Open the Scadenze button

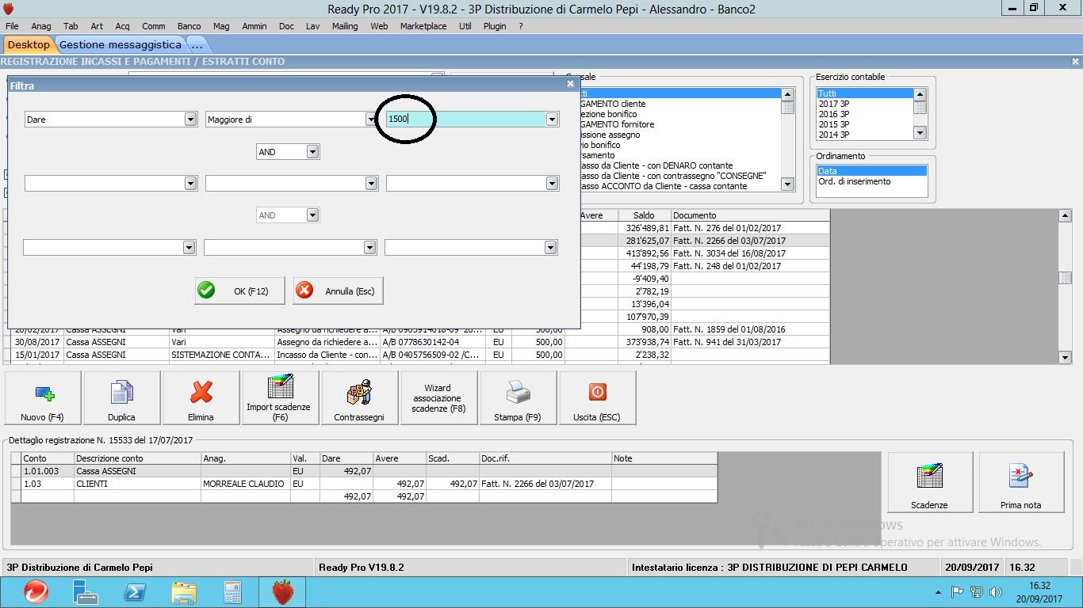pos(930,482)
